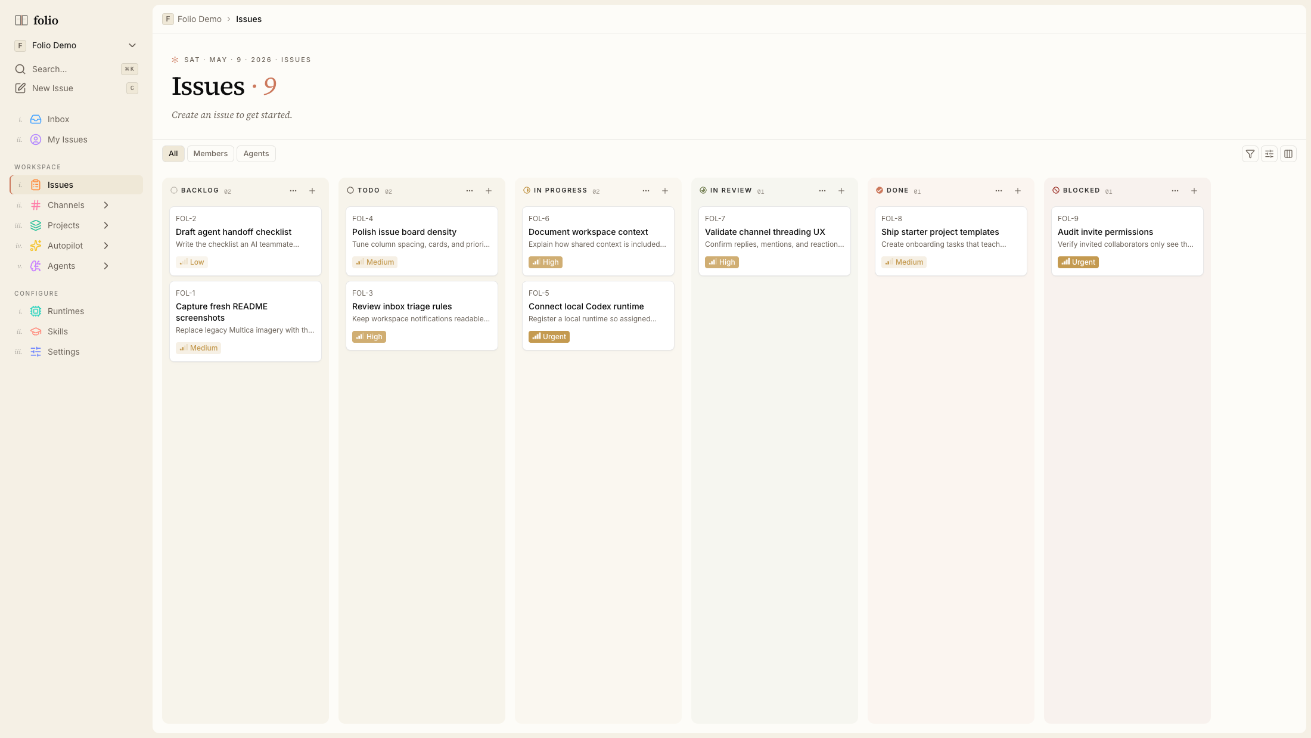This screenshot has width=1311, height=738.
Task: Select the Agents filter tab
Action: click(x=256, y=154)
